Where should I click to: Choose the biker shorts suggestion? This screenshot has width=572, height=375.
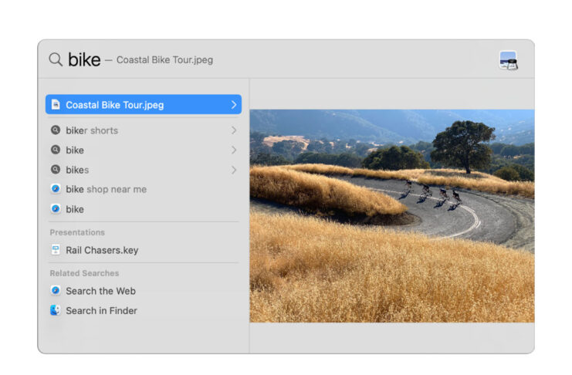click(144, 130)
